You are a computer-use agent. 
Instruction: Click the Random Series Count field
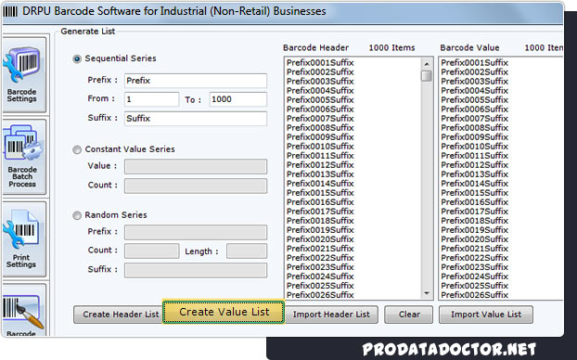click(151, 251)
